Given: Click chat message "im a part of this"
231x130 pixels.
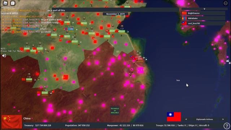Looking at the screenshot, I should 56,10.
